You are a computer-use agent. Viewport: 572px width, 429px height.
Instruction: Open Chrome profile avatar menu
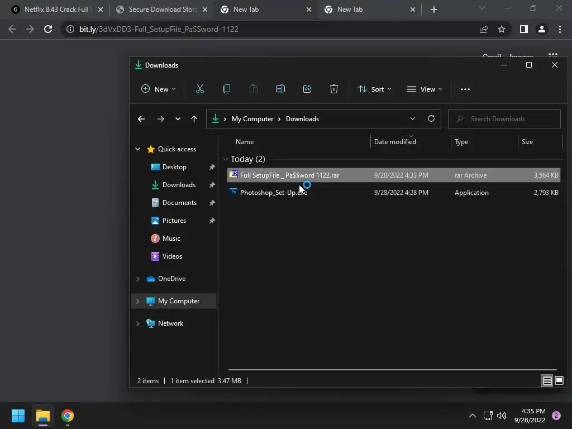(x=542, y=29)
